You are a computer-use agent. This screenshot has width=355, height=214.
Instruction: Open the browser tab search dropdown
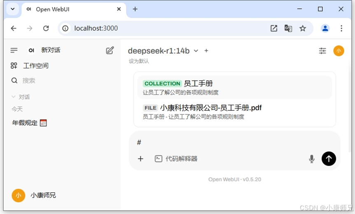pyautogui.click(x=13, y=9)
